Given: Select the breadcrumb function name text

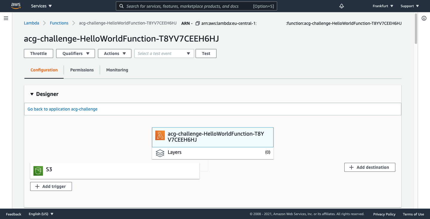Looking at the screenshot, I should click(x=128, y=23).
